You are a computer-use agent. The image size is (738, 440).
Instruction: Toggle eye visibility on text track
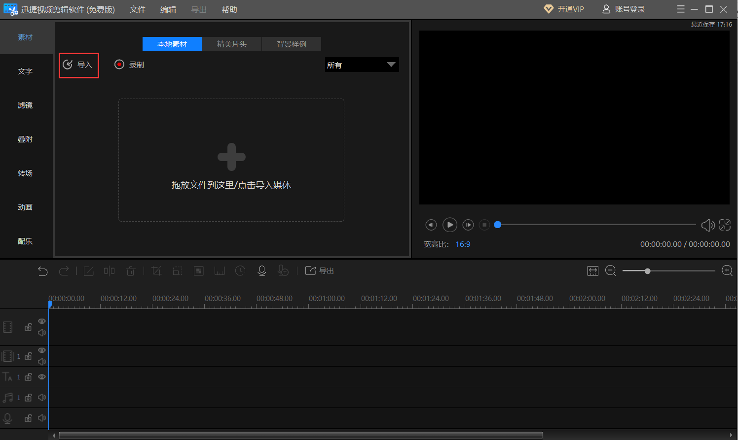[x=42, y=377]
